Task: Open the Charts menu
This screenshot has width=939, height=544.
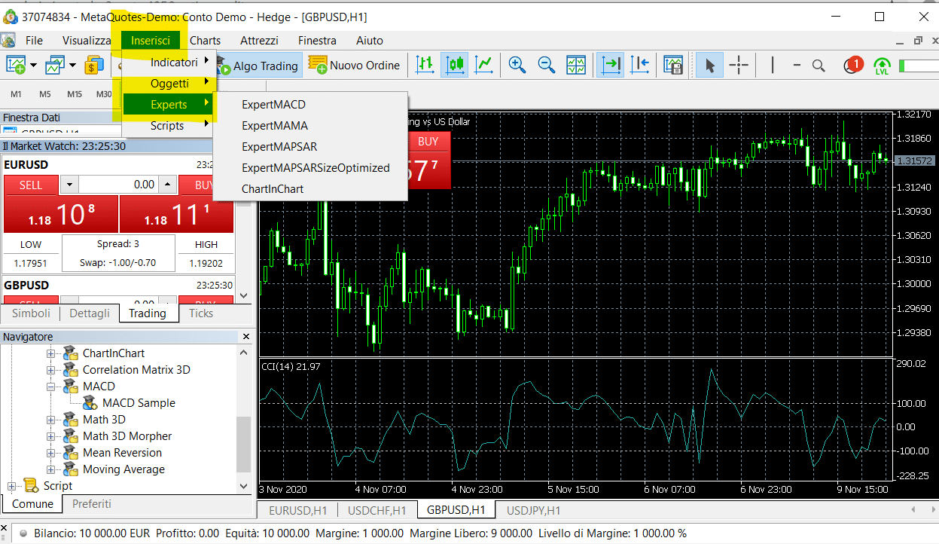Action: pyautogui.click(x=205, y=40)
